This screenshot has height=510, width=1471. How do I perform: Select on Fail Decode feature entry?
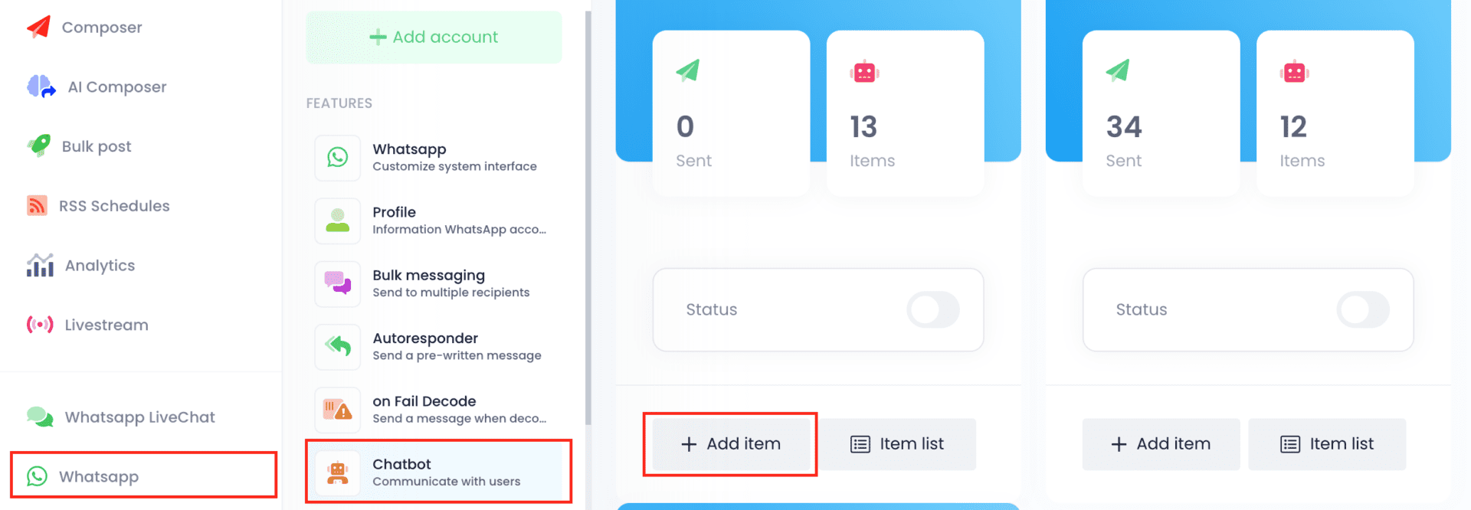click(x=438, y=409)
